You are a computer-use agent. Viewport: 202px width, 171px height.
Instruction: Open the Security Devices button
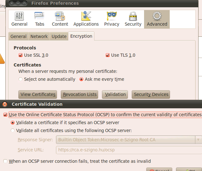151,94
